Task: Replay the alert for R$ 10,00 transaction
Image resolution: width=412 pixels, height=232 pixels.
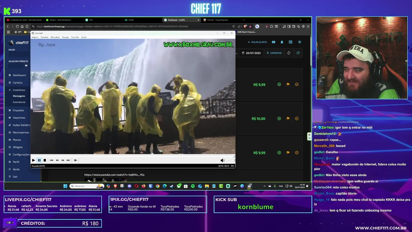Action: click(279, 119)
